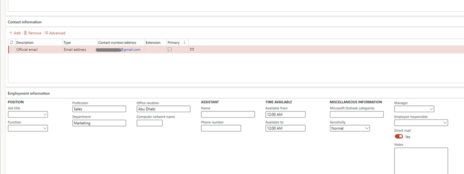The image size is (464, 174).
Task: Click the envelope icon in email row
Action: pos(192,49)
